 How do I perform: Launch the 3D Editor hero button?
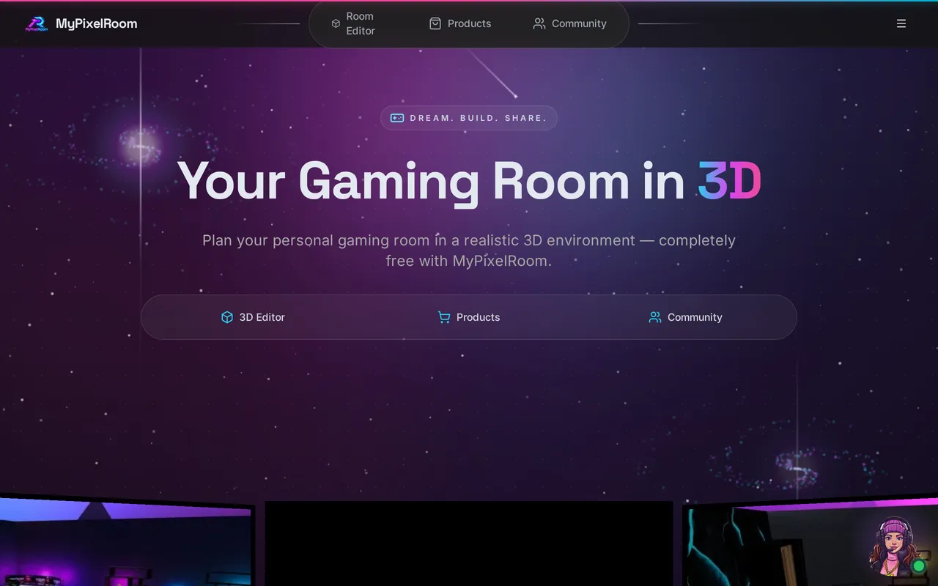click(253, 317)
